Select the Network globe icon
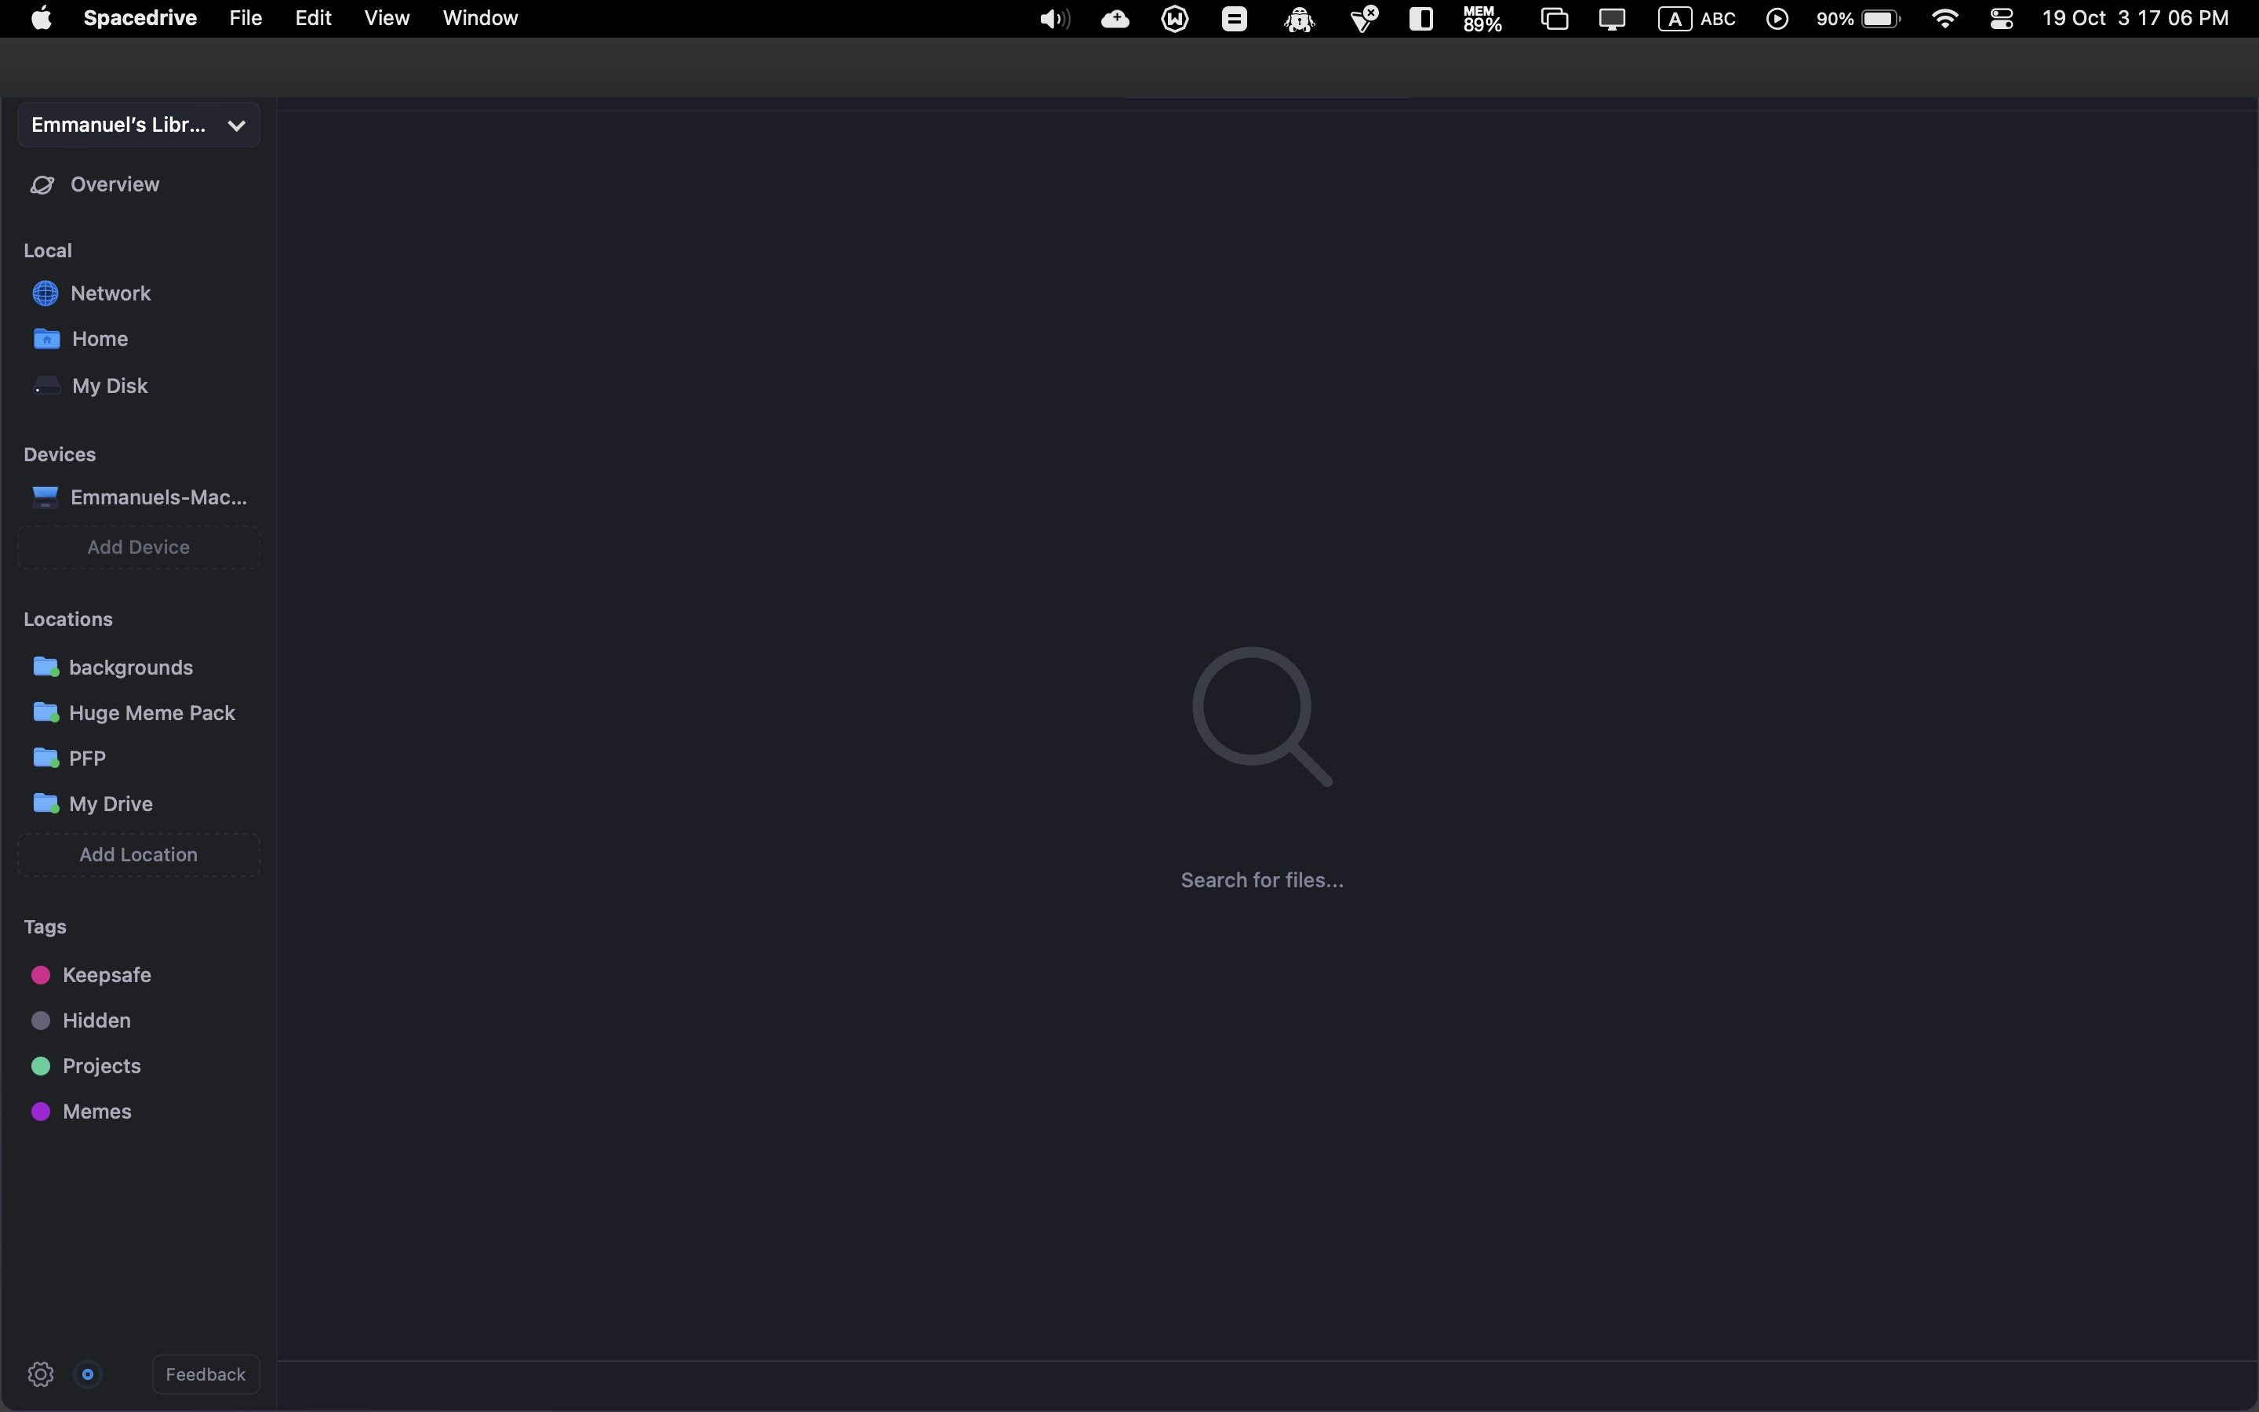This screenshot has width=2259, height=1412. pyautogui.click(x=44, y=293)
